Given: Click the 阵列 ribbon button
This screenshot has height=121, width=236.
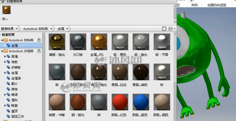Looking at the screenshot, I should click(x=194, y=5).
